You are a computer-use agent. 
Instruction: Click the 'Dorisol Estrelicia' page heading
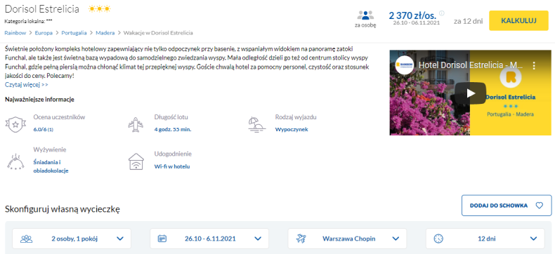pyautogui.click(x=41, y=9)
